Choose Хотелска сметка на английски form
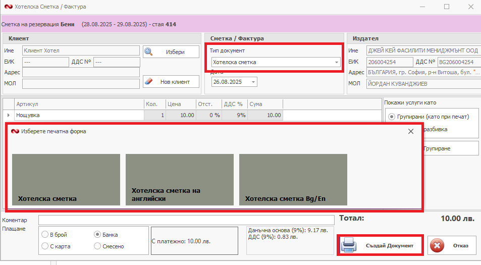Screen dimensions: 481x265 coord(180,179)
